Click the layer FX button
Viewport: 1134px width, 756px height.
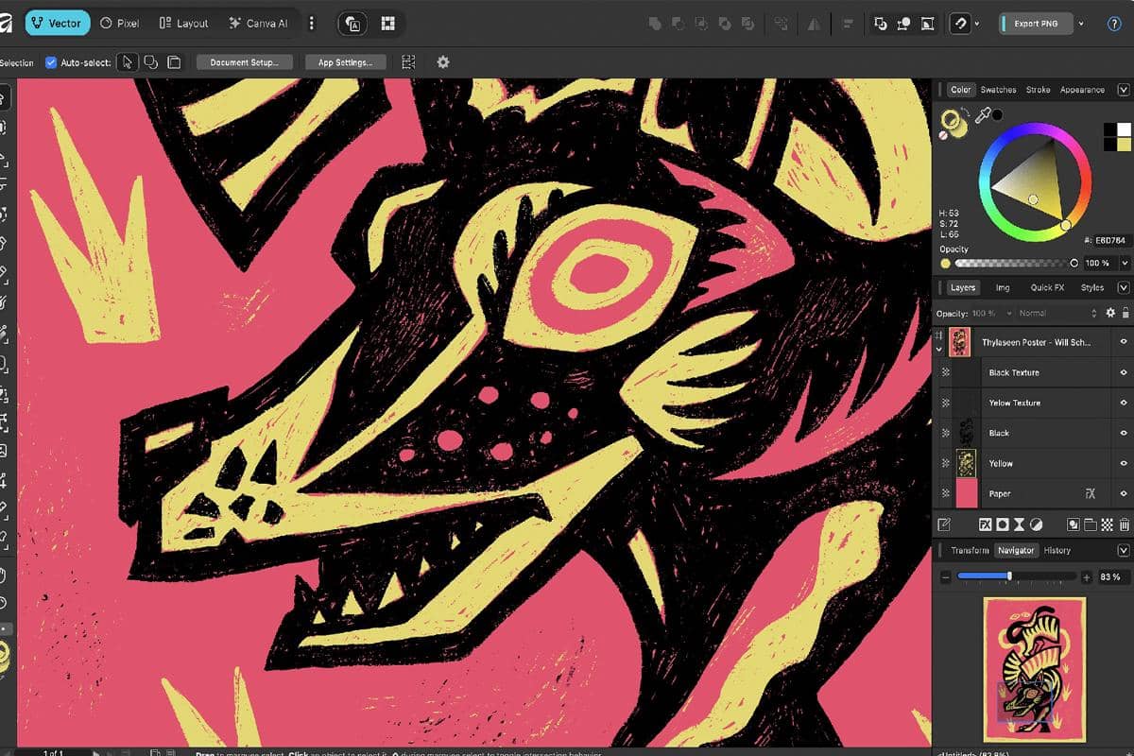984,524
